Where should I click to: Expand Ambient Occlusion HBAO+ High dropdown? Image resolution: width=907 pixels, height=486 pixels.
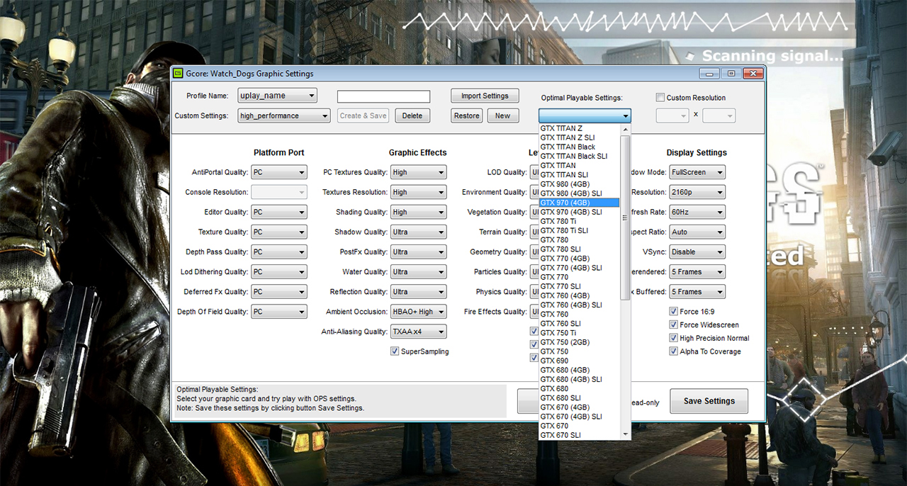pos(419,312)
